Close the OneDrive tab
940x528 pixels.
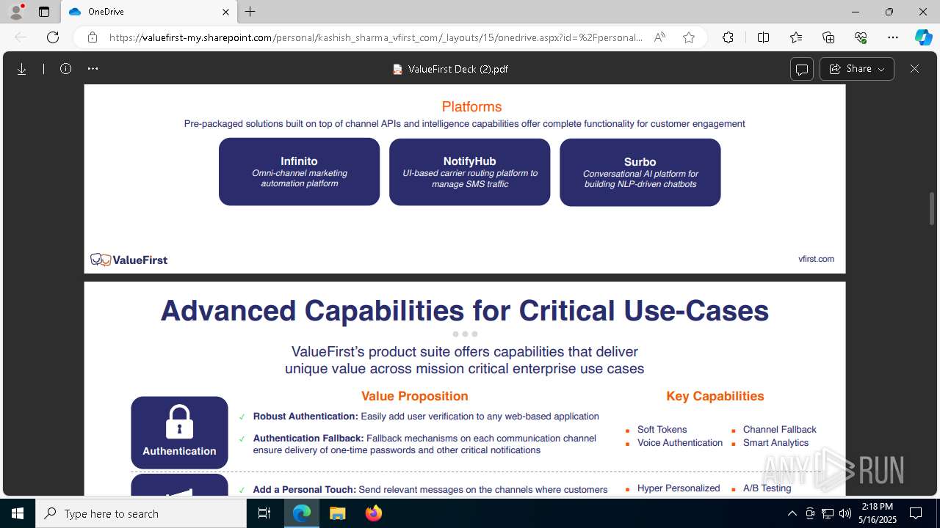pyautogui.click(x=225, y=12)
